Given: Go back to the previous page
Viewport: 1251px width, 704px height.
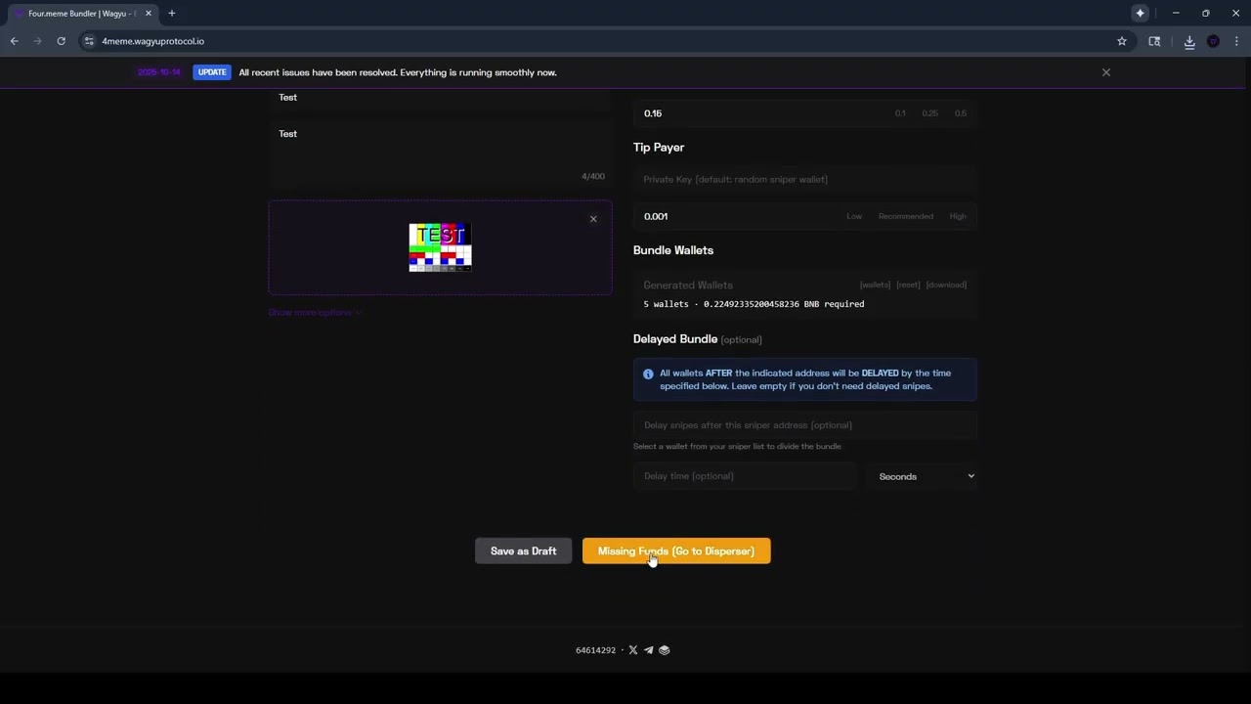Looking at the screenshot, I should (14, 41).
